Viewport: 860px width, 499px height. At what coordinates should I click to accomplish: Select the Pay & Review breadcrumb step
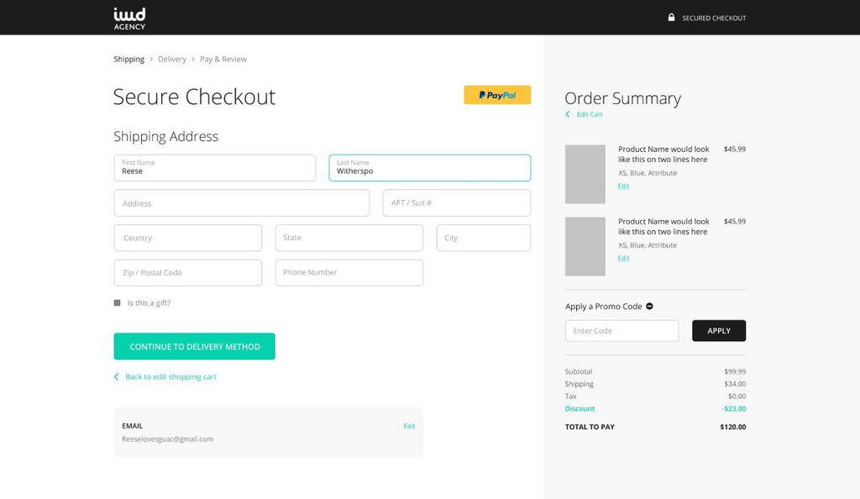click(x=223, y=59)
